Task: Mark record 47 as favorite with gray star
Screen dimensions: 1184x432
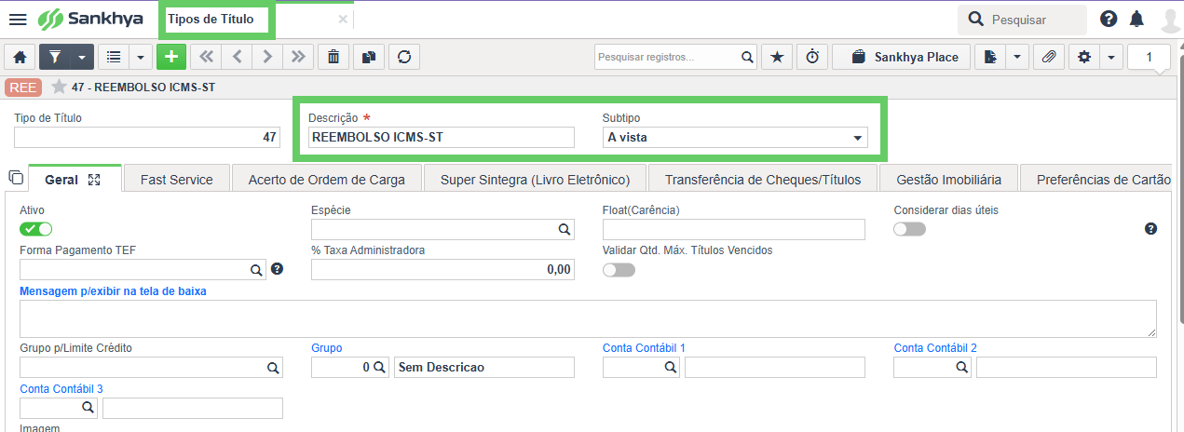Action: pos(59,87)
